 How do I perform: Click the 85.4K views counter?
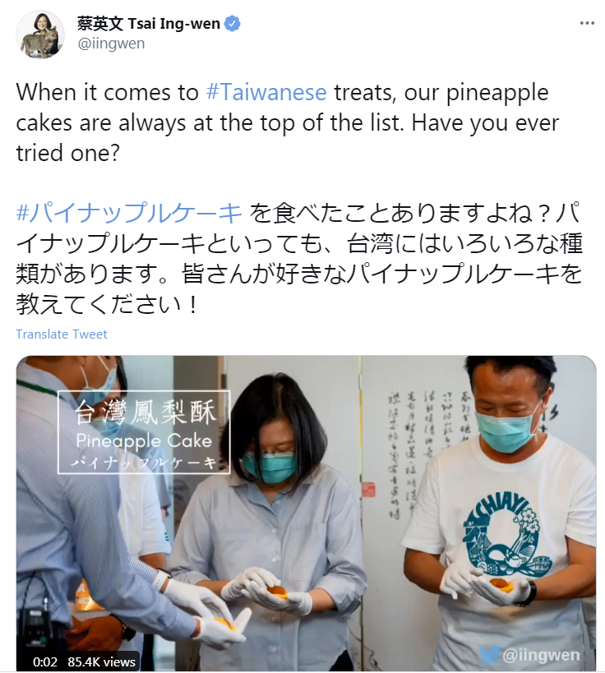tap(101, 661)
